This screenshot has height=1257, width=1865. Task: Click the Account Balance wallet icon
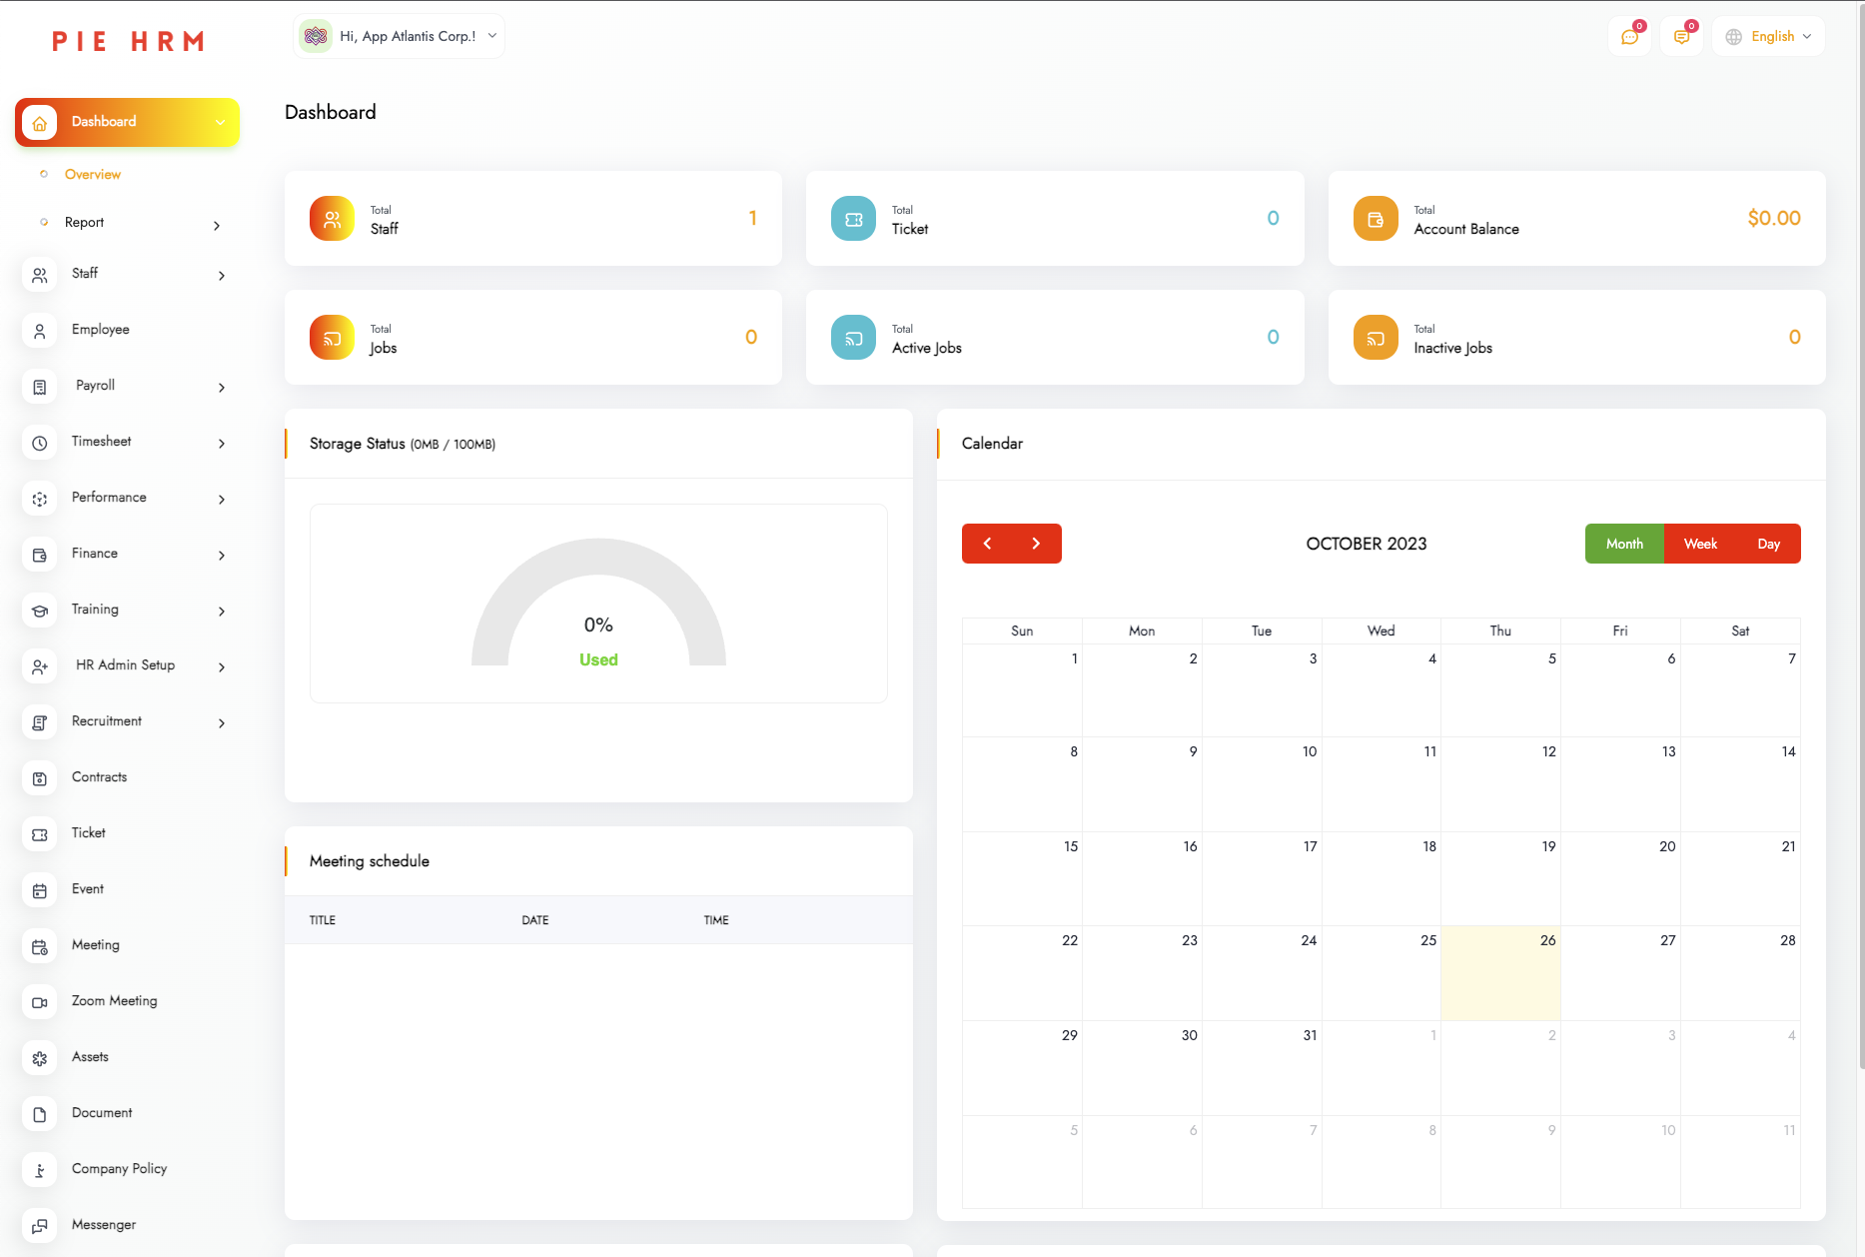1376,219
